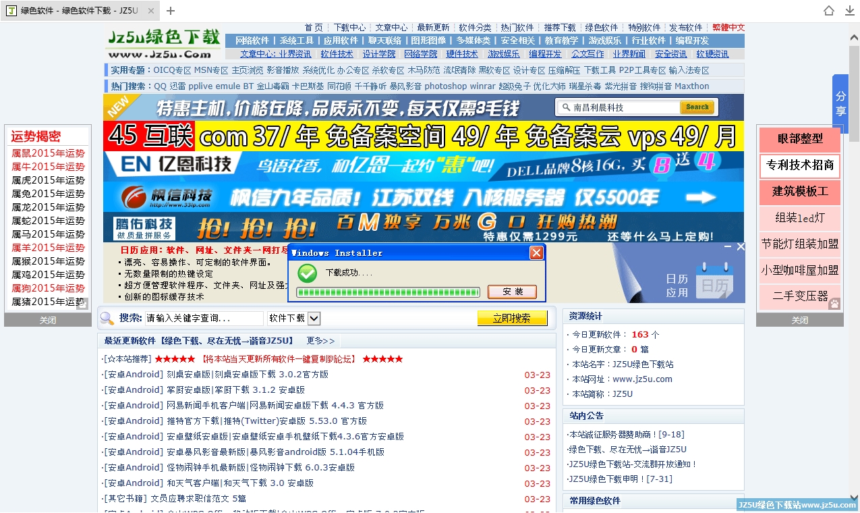Click the calendar icon in 日历应用 ad

(x=716, y=279)
